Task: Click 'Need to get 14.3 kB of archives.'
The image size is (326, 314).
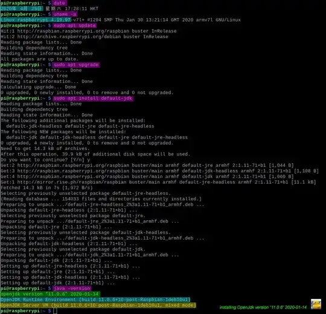Action: pyautogui.click(x=45, y=149)
